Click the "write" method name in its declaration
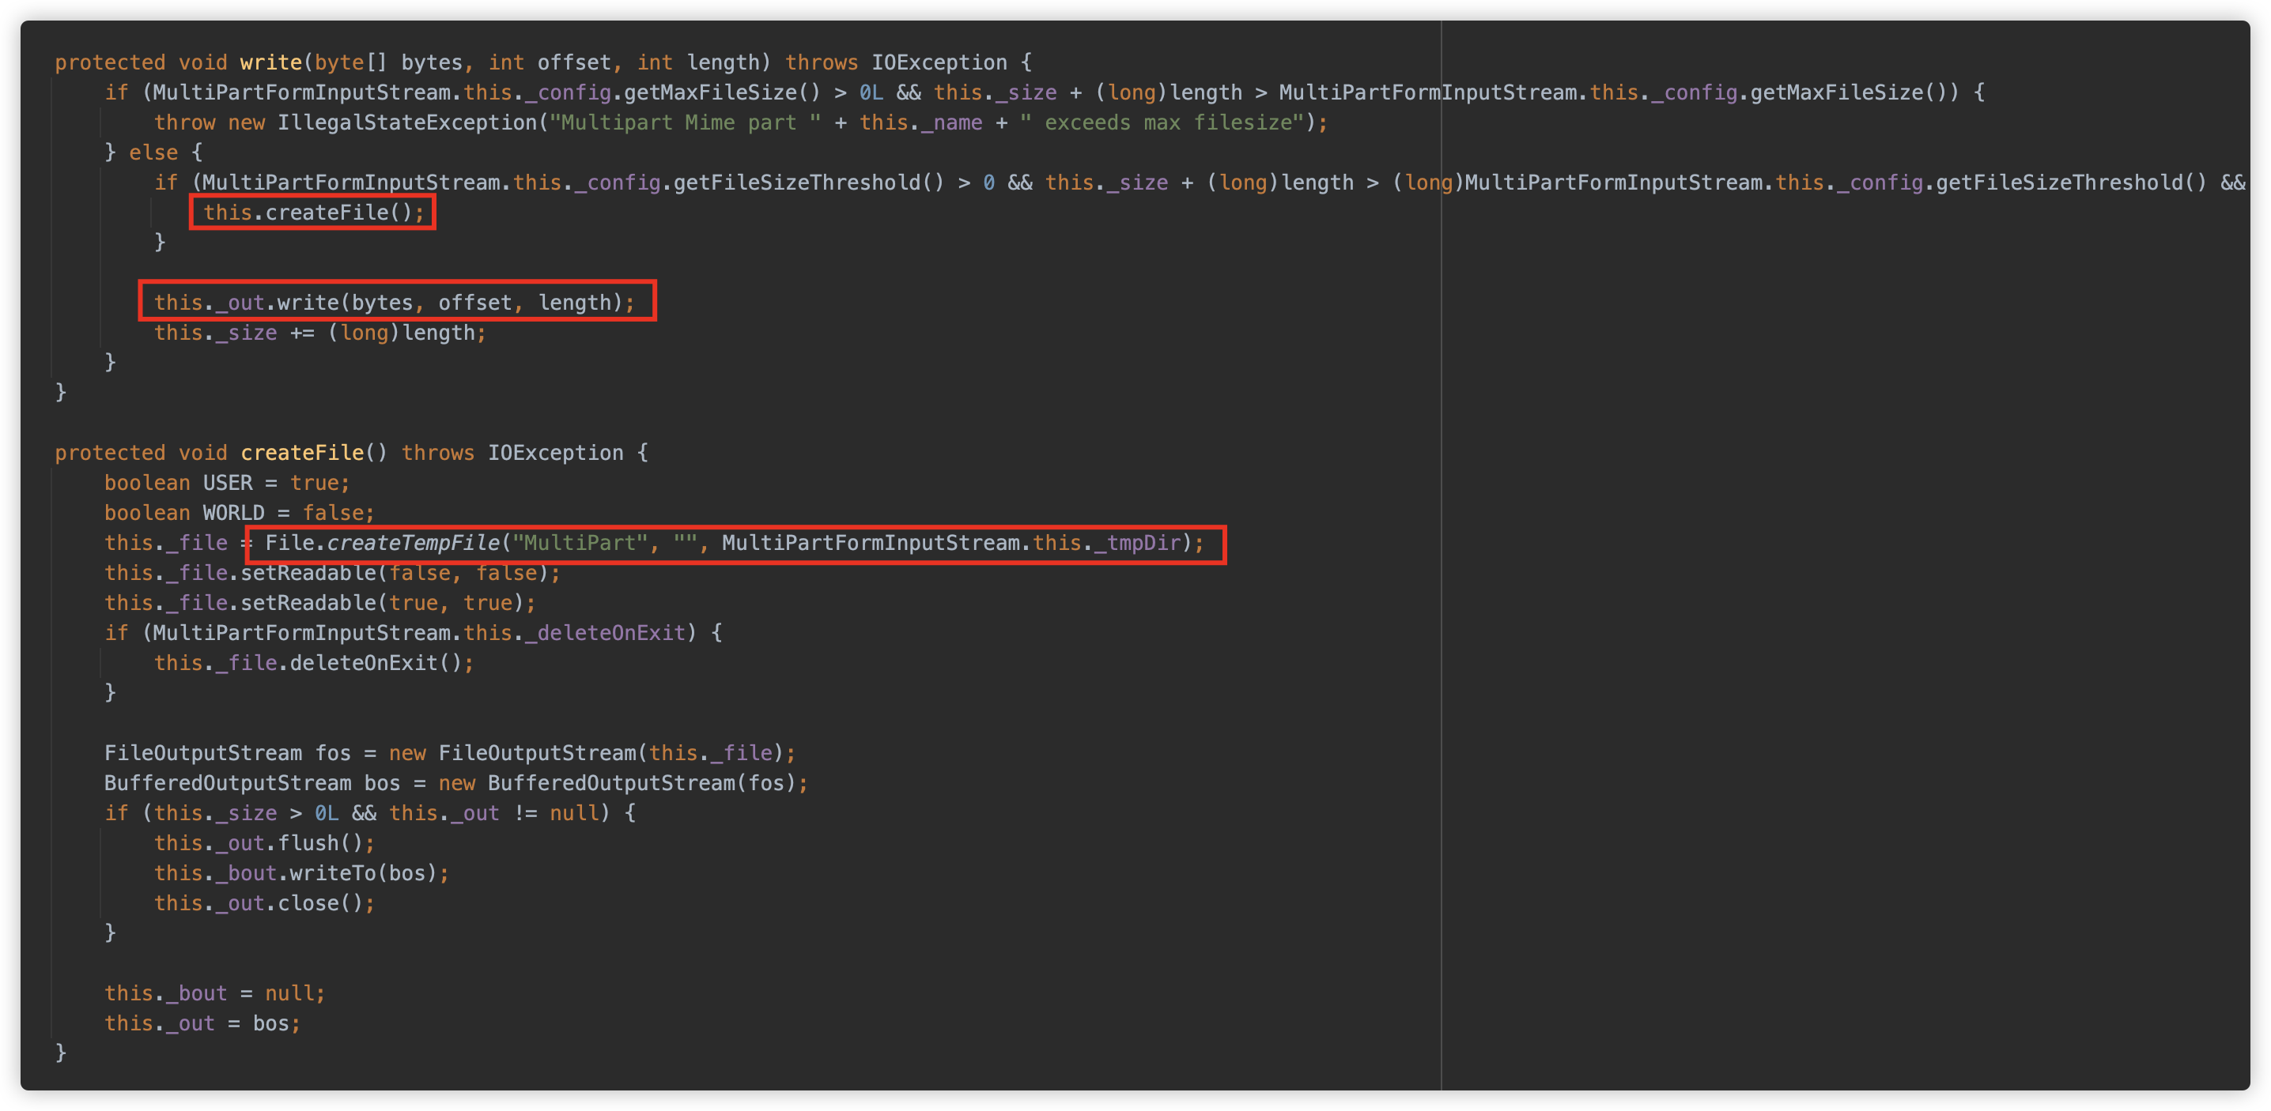 [x=270, y=62]
